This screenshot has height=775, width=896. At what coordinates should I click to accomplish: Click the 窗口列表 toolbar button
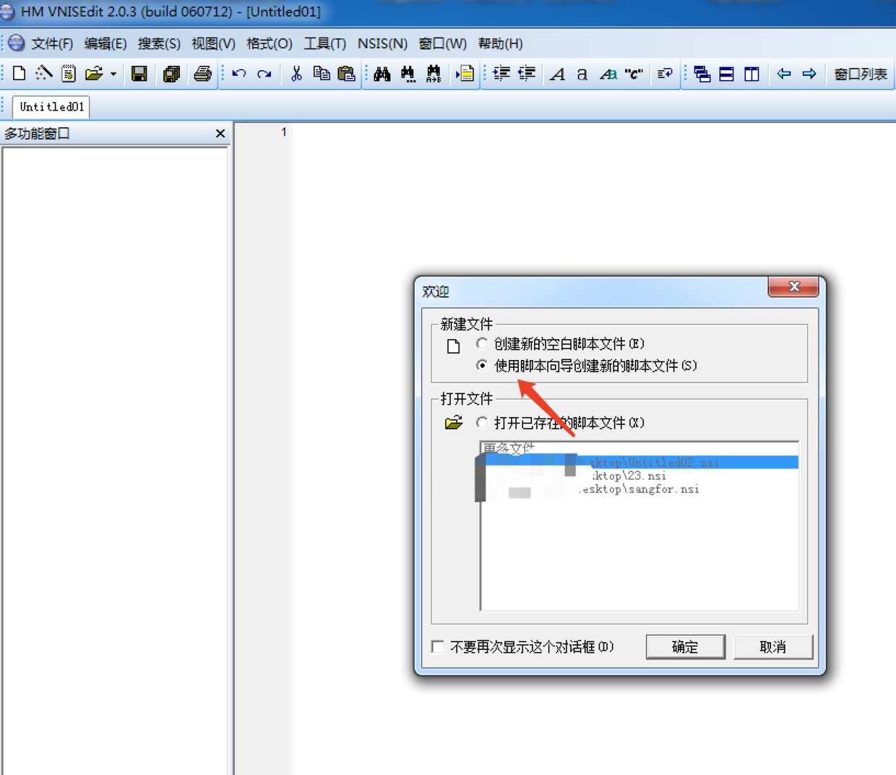(x=860, y=74)
